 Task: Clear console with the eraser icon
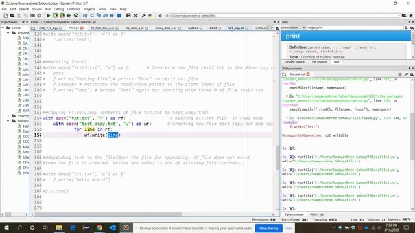406,75
